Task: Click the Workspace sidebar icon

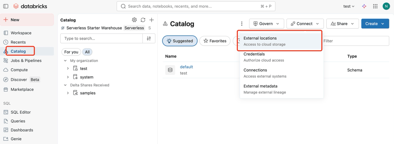Action: click(x=6, y=33)
